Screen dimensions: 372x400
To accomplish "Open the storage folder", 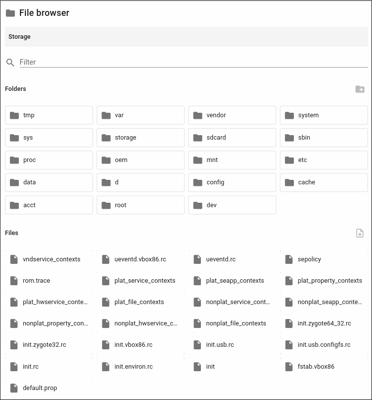I will pos(140,137).
